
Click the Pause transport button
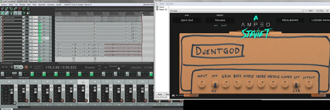coord(21,67)
